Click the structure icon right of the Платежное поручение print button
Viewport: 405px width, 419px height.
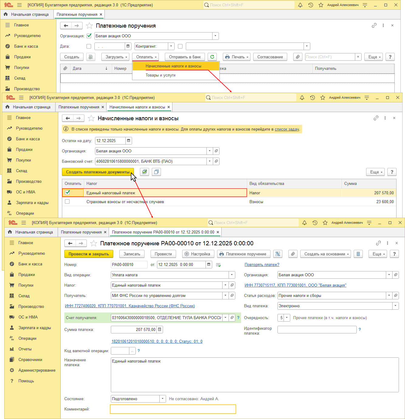tap(278, 254)
